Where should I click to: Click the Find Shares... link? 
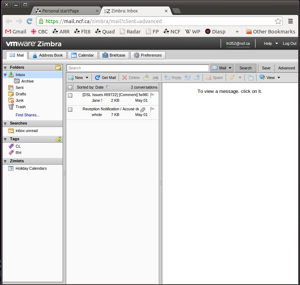[27, 115]
